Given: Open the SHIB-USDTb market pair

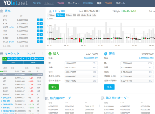Looking at the screenshot, I should coord(8,104).
